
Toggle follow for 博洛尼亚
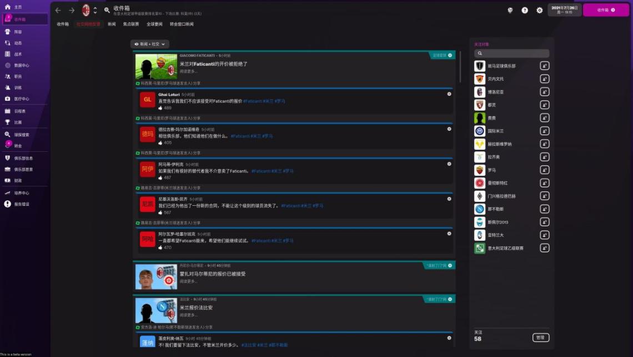coord(544,92)
